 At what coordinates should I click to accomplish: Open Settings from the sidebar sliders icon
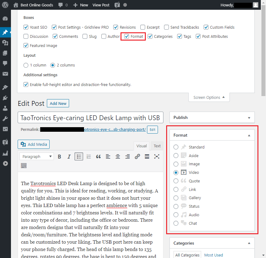[5, 129]
